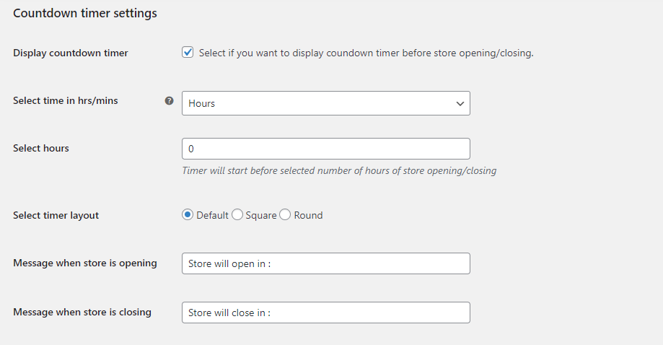Image resolution: width=663 pixels, height=345 pixels.
Task: Click the 'Select hours' label text
Action: 41,148
